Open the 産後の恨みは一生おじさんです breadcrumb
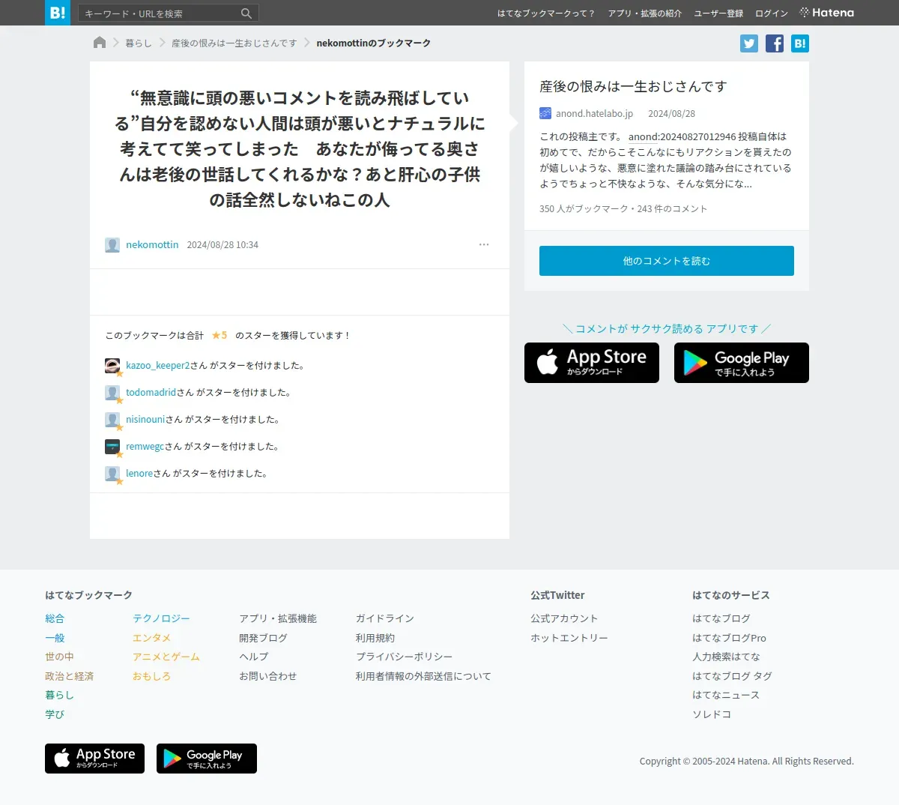The width and height of the screenshot is (899, 805). point(234,43)
